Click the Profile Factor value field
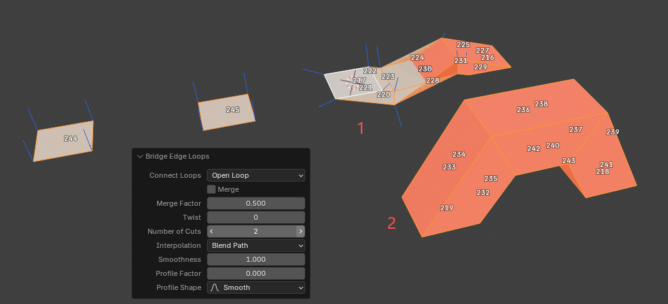 point(255,273)
